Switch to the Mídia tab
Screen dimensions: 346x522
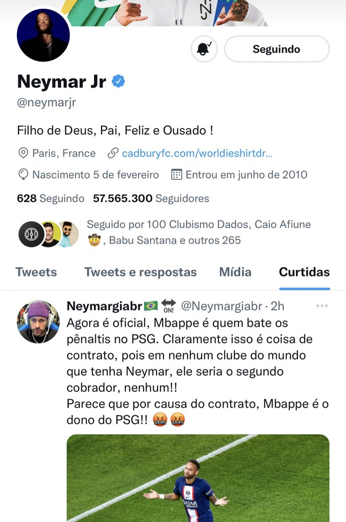click(x=235, y=272)
